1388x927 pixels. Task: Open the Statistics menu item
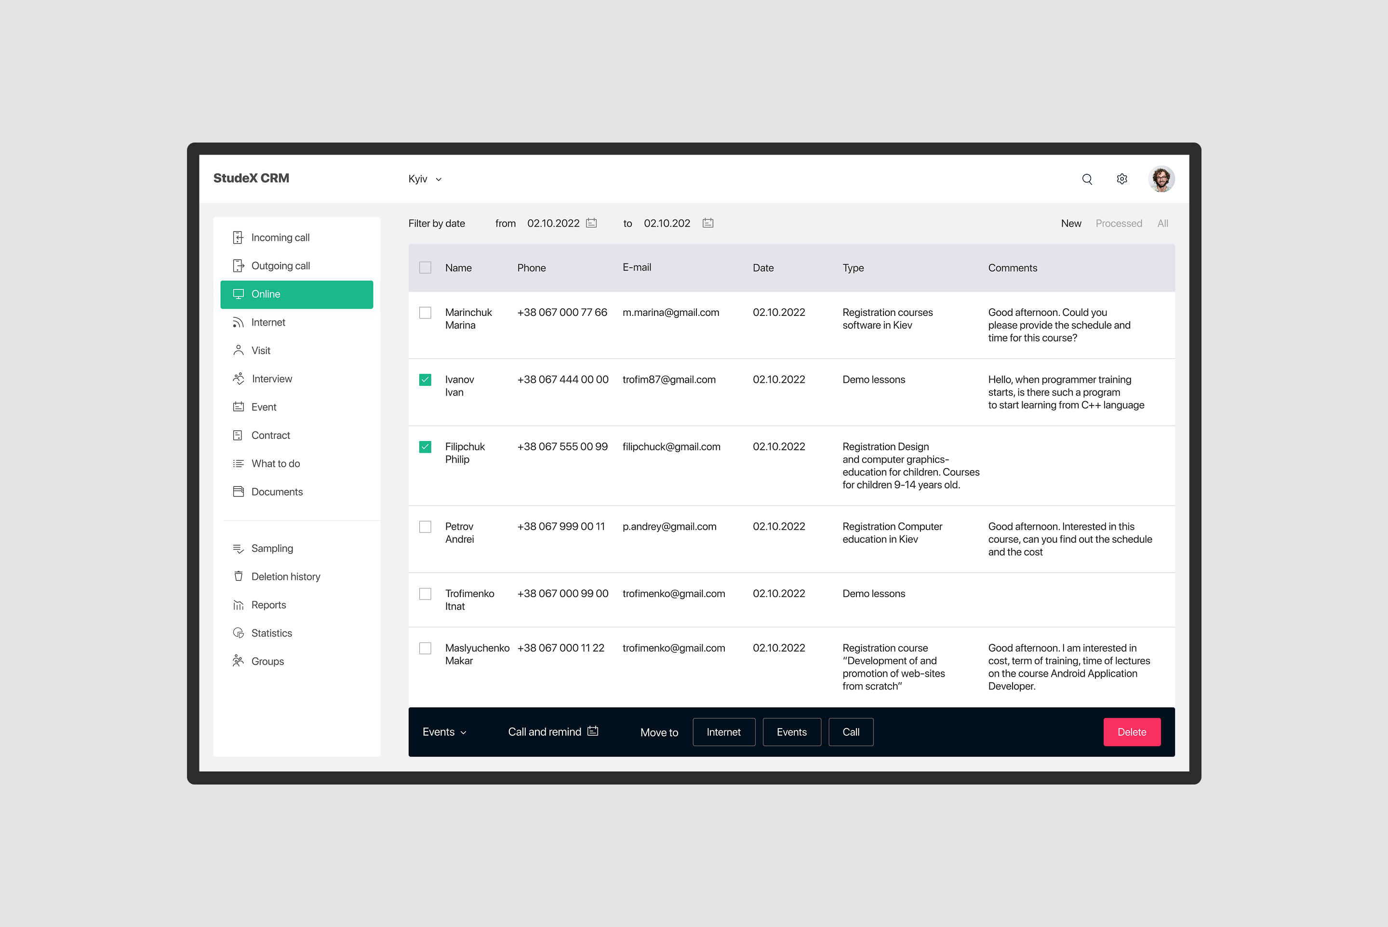(297, 633)
